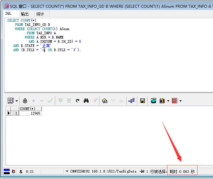Click the SELECT COUNT(*) line in editor

click(22, 20)
